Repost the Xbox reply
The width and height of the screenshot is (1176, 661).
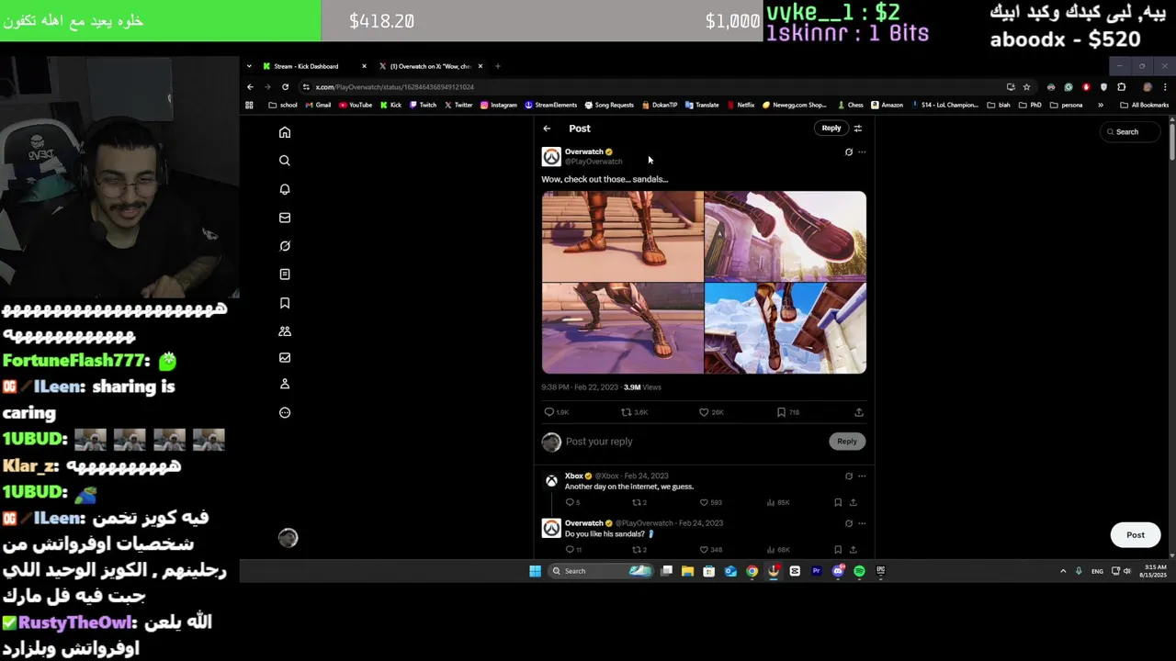[636, 502]
